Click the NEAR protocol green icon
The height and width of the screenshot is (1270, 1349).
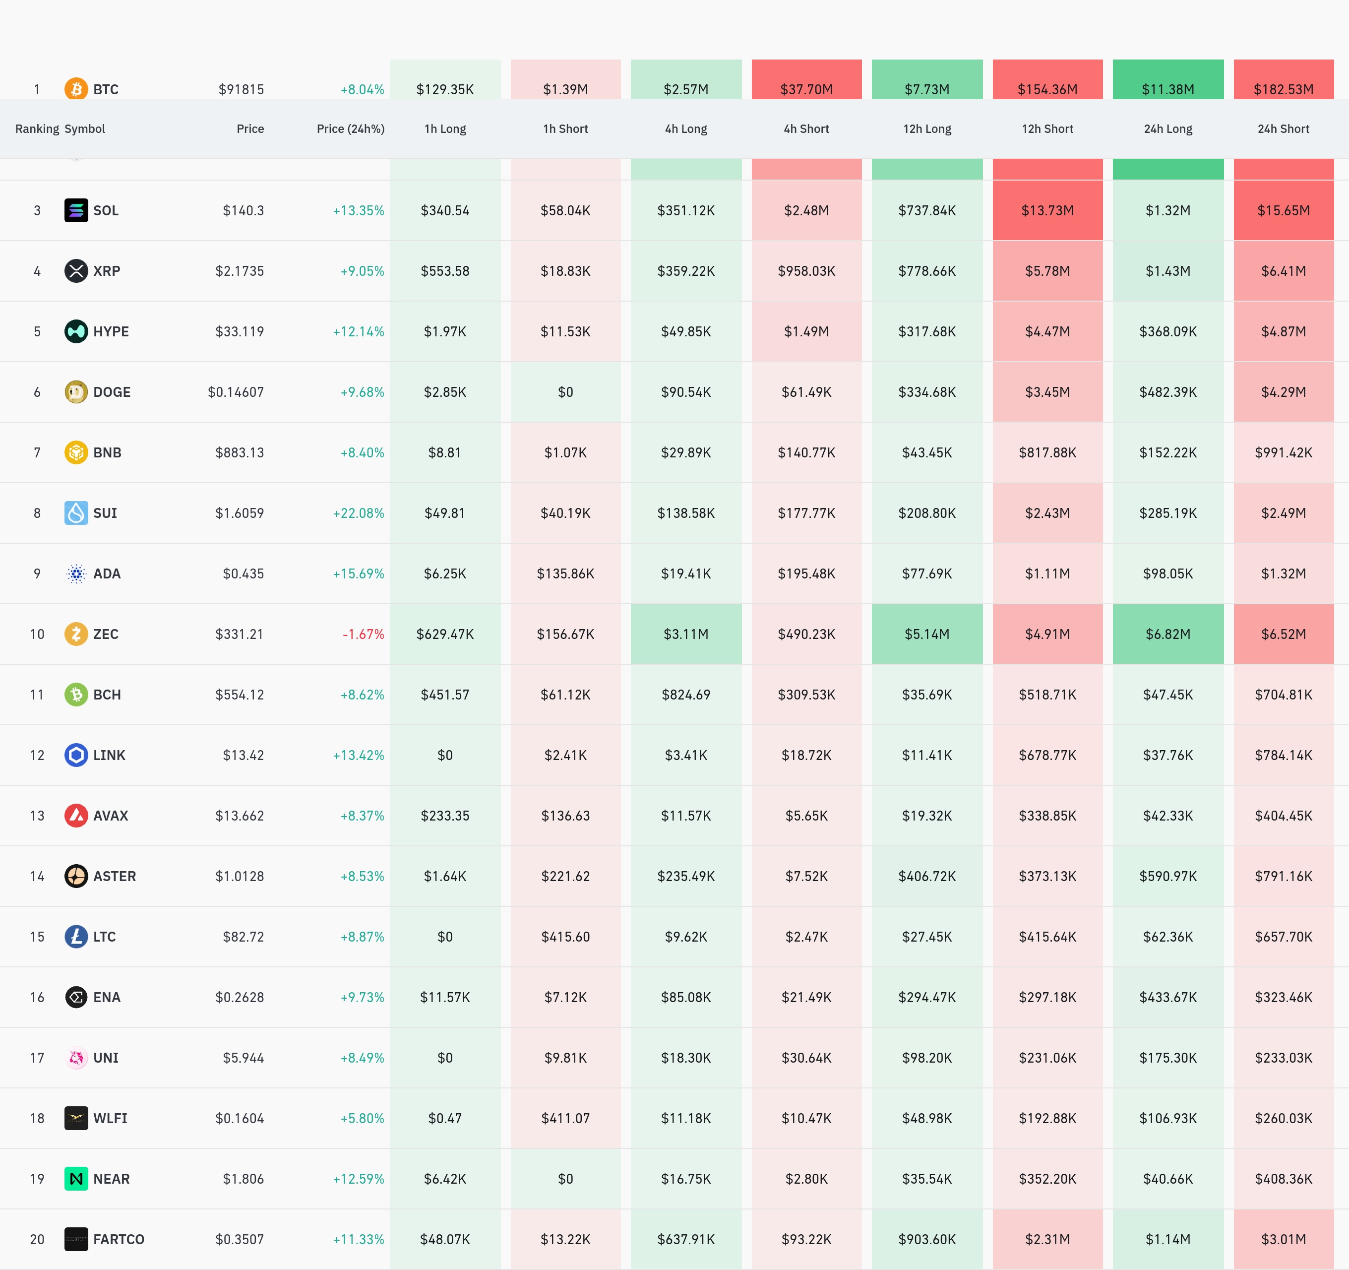click(x=76, y=1178)
